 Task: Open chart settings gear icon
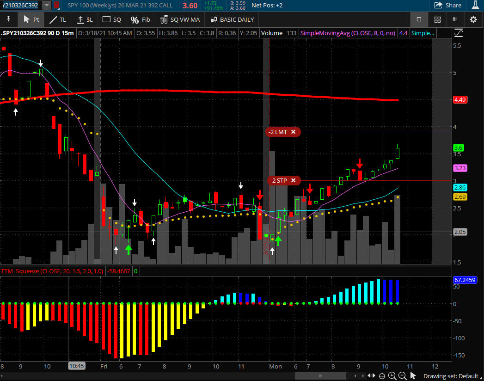click(x=473, y=19)
